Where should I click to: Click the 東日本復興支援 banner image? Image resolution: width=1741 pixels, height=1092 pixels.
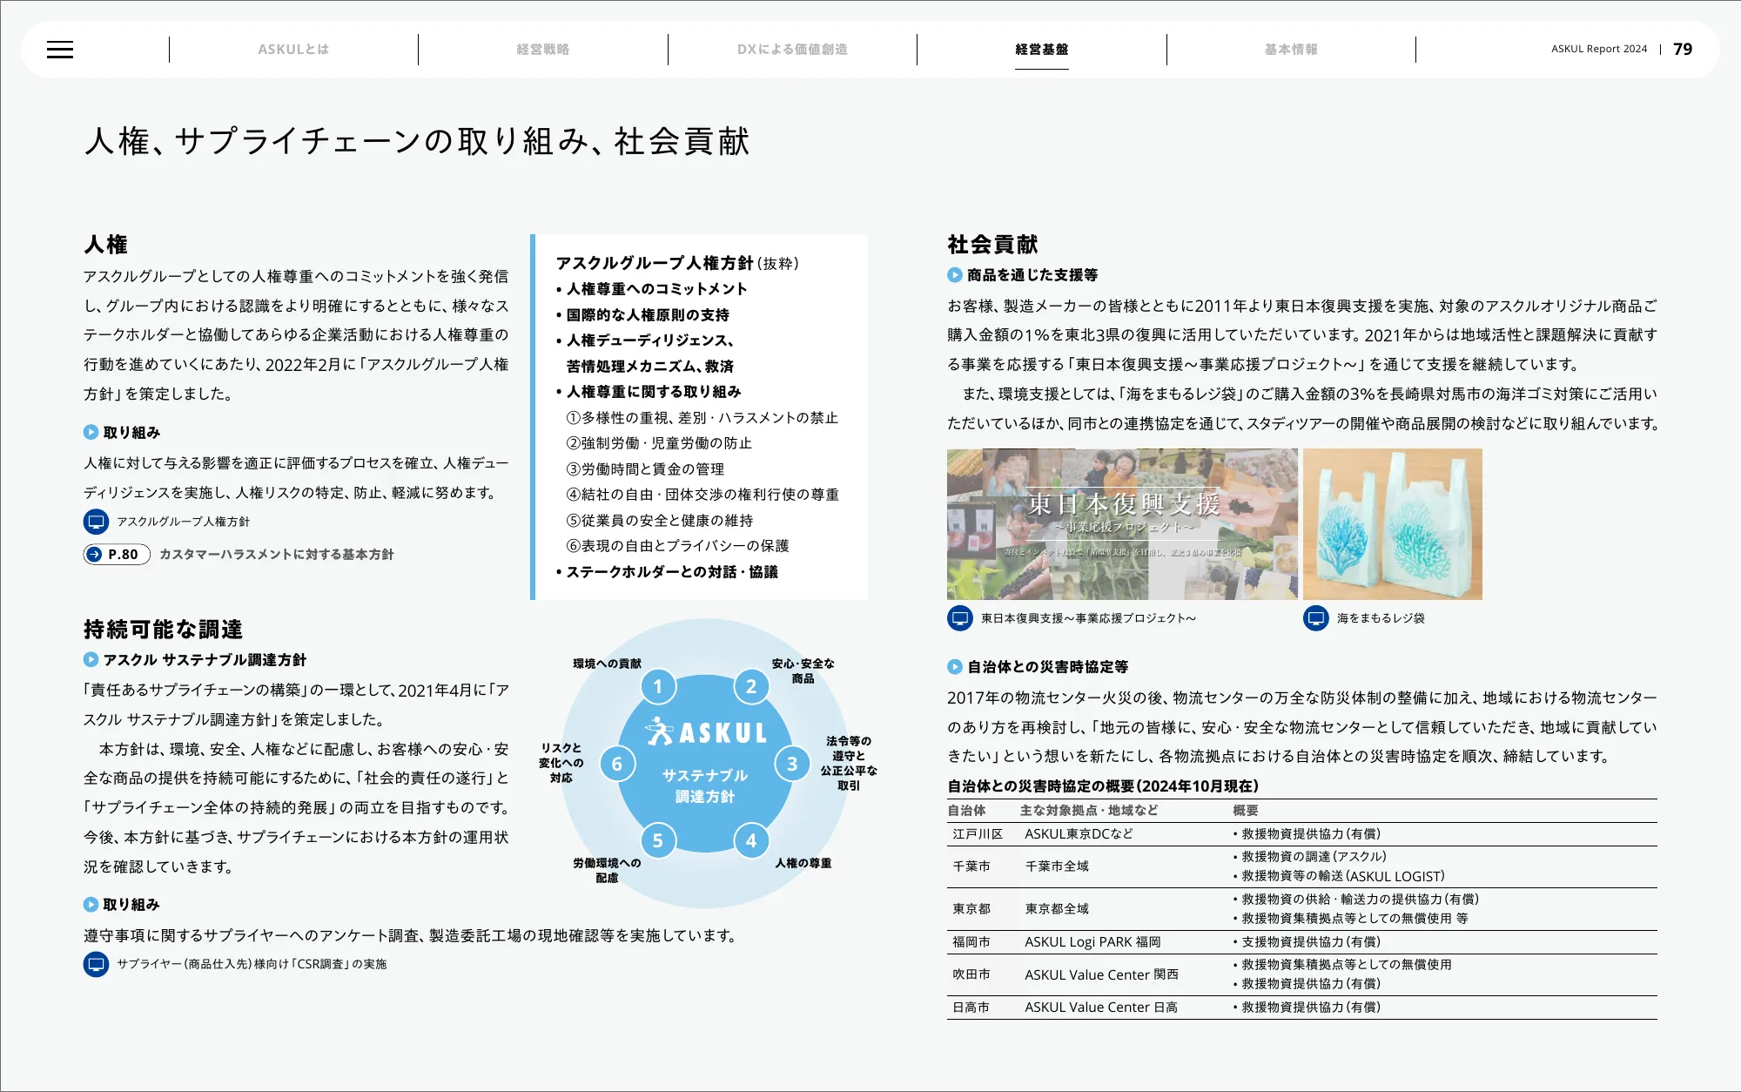1122,524
